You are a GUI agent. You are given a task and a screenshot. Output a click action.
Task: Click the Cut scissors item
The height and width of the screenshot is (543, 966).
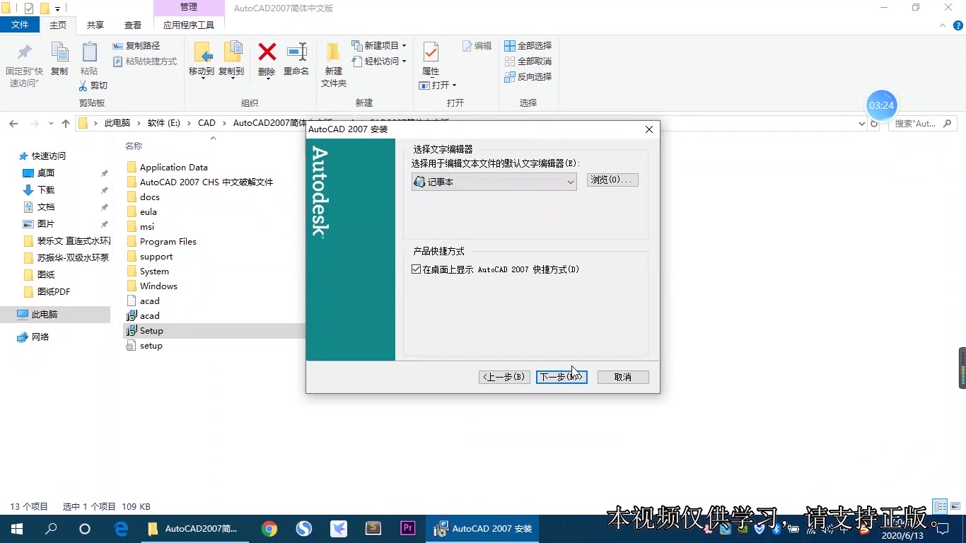pyautogui.click(x=93, y=86)
